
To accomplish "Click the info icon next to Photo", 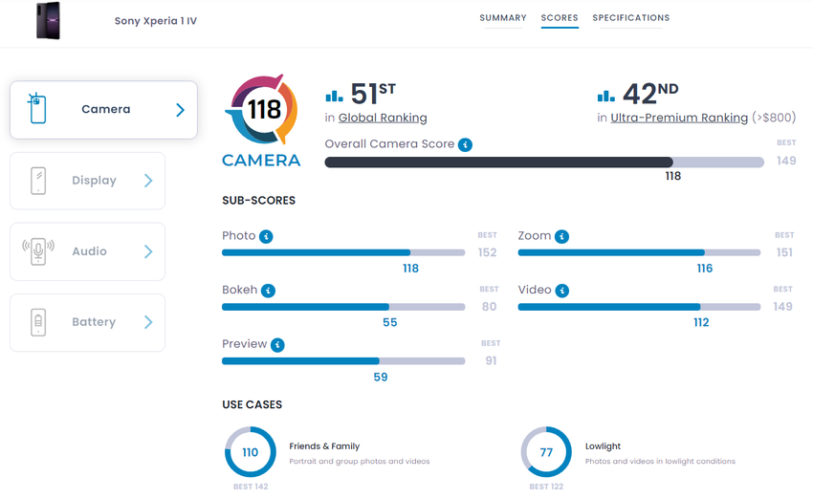I will click(266, 236).
